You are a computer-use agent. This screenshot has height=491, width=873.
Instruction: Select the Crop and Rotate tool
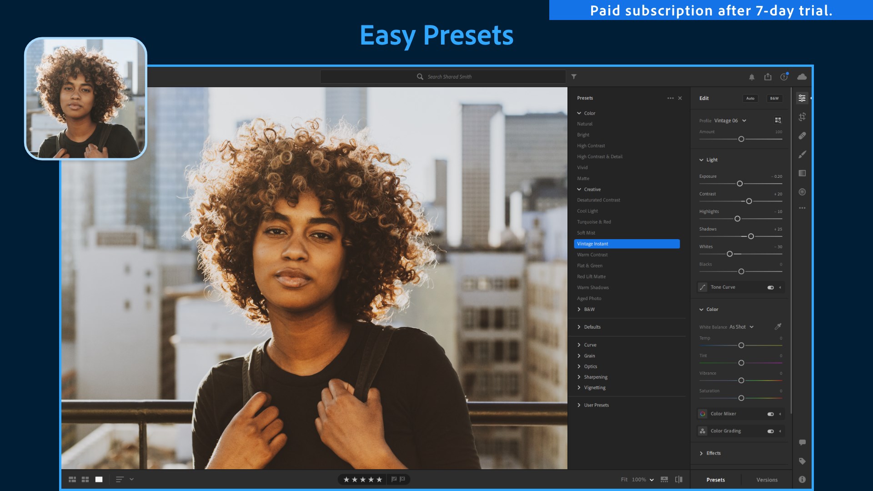[802, 117]
